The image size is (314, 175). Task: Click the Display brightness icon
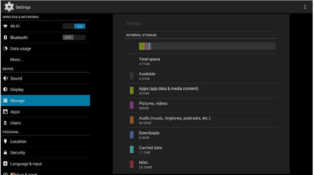5,89
